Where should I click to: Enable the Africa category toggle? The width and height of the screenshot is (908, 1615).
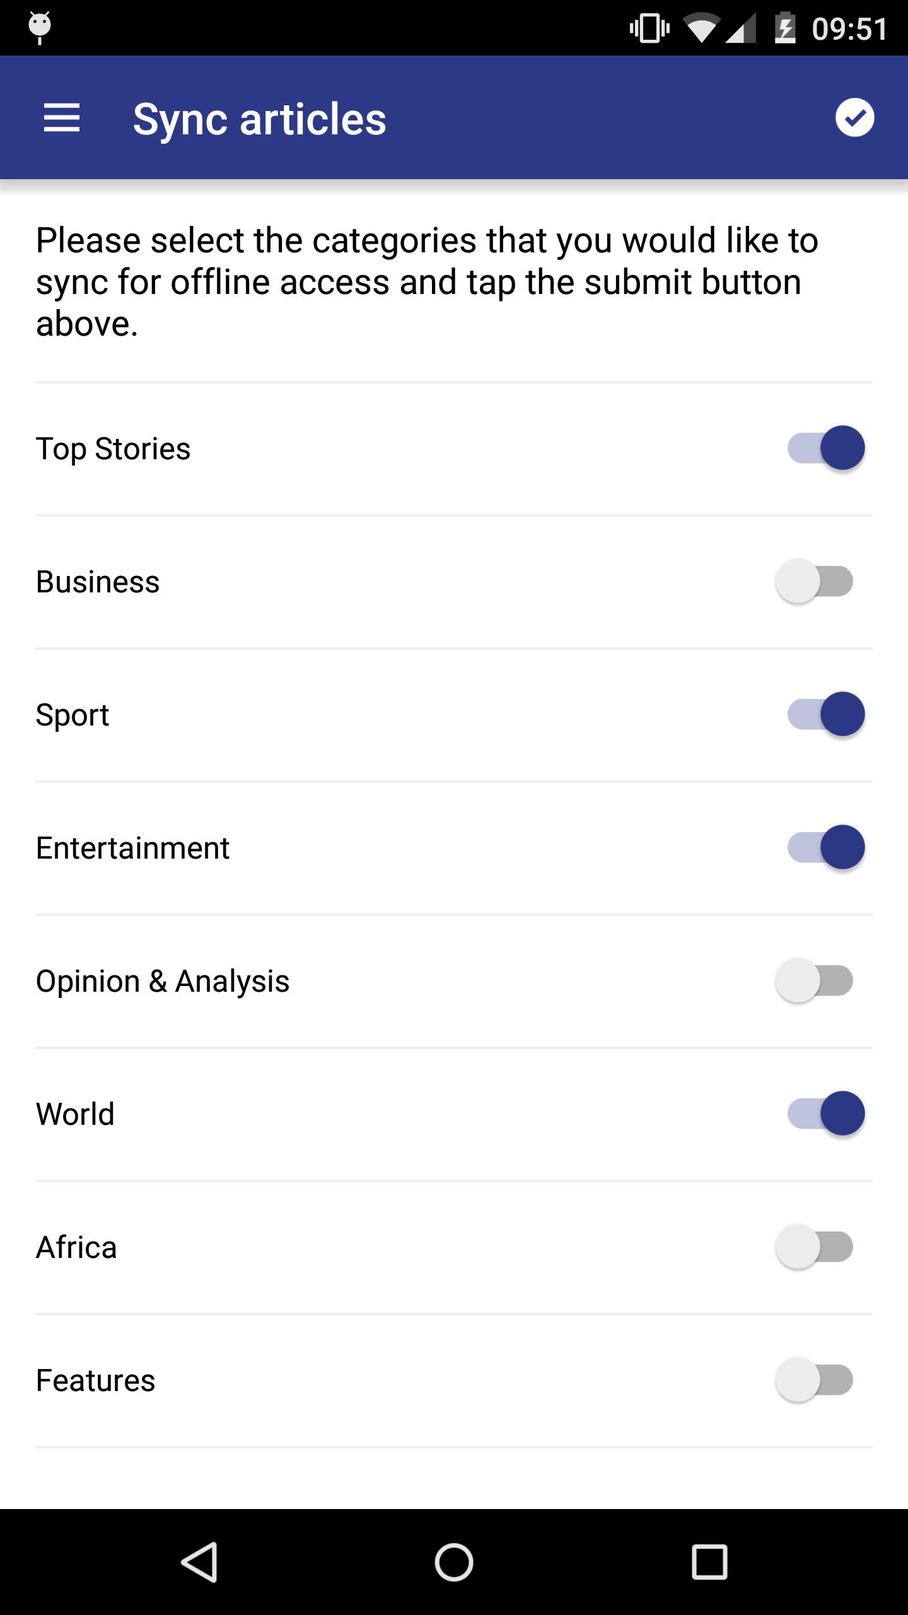pyautogui.click(x=814, y=1247)
